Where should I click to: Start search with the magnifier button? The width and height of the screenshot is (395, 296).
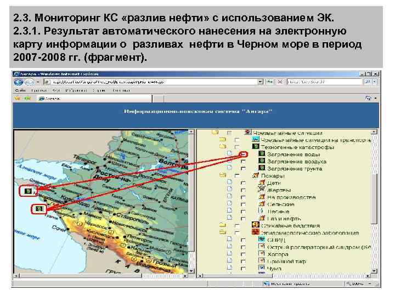pyautogui.click(x=368, y=82)
